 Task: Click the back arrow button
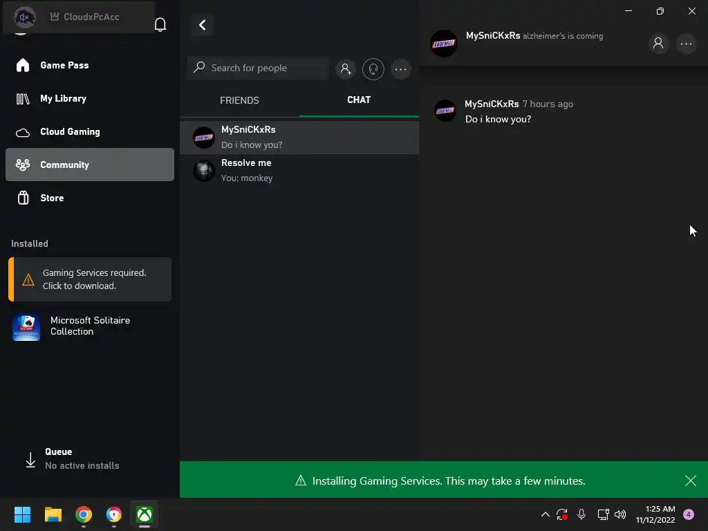tap(203, 25)
